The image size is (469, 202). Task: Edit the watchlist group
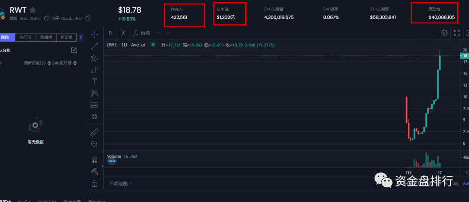(x=74, y=50)
